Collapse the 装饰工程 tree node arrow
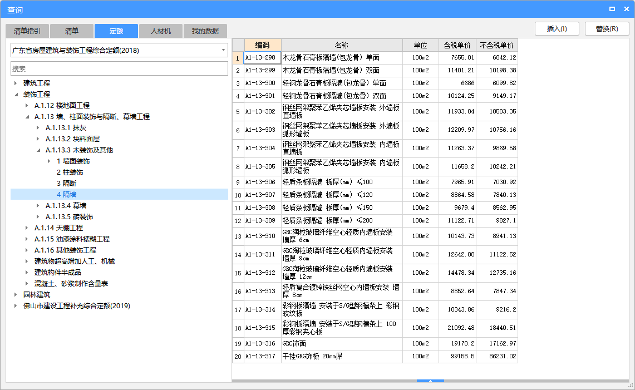 point(16,95)
